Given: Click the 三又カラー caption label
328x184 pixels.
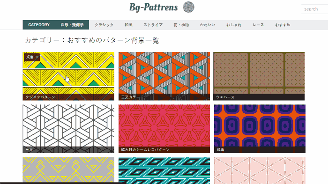Looking at the screenshot, I should point(130,97).
